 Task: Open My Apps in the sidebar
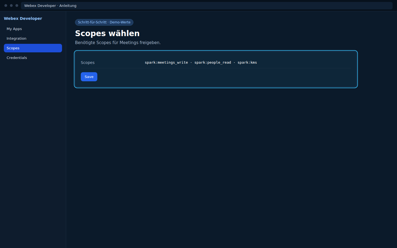point(33,29)
